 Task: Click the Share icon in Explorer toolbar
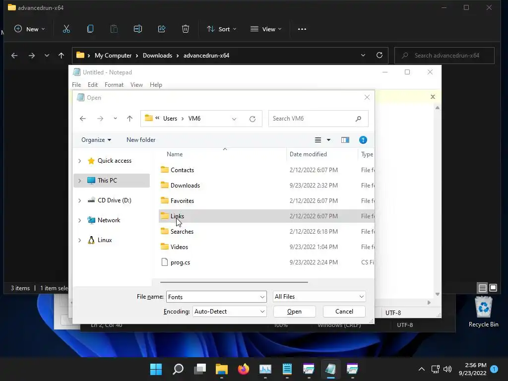pos(162,29)
